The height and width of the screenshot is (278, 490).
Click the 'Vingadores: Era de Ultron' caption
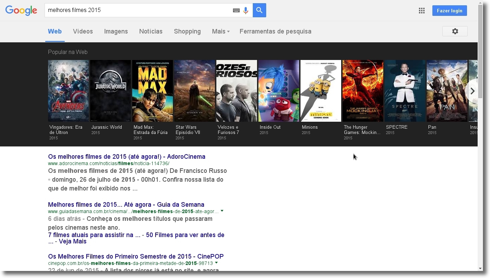[x=66, y=130]
